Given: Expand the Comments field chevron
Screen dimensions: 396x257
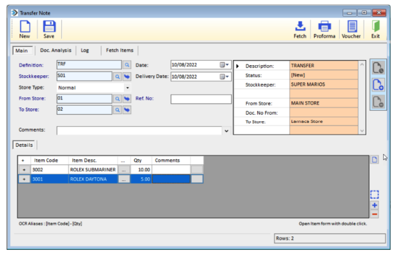Looking at the screenshot, I should (x=227, y=131).
